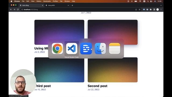This screenshot has width=172, height=97.
Task: Open the Profiles menu
Action: point(55,1)
